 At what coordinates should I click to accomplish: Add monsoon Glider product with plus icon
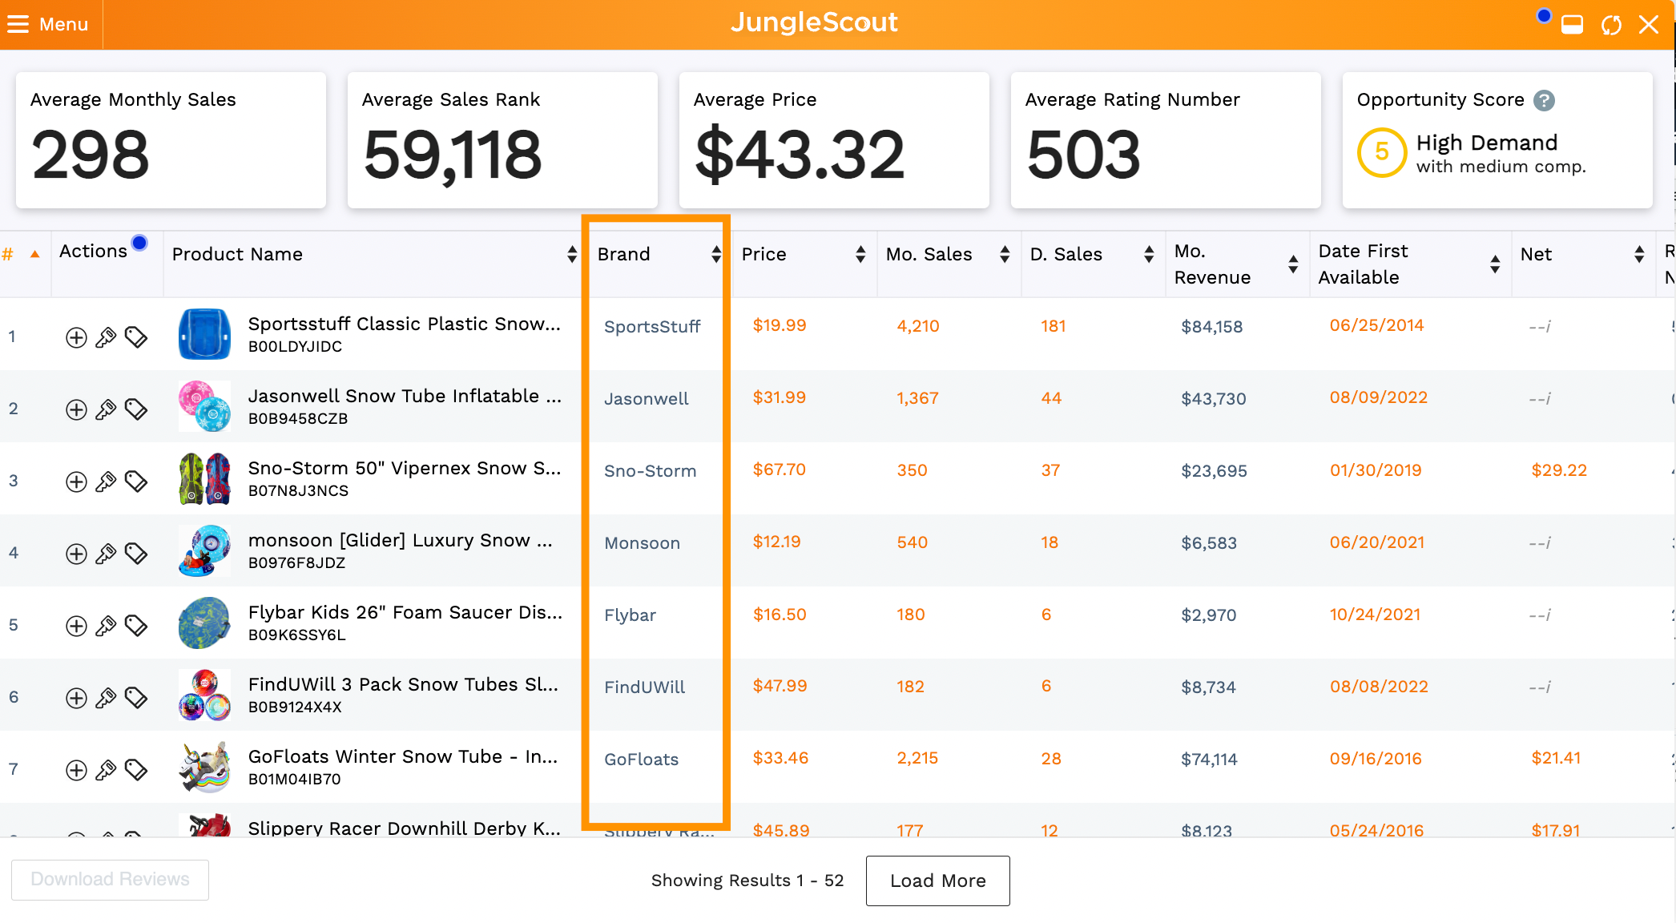(76, 554)
